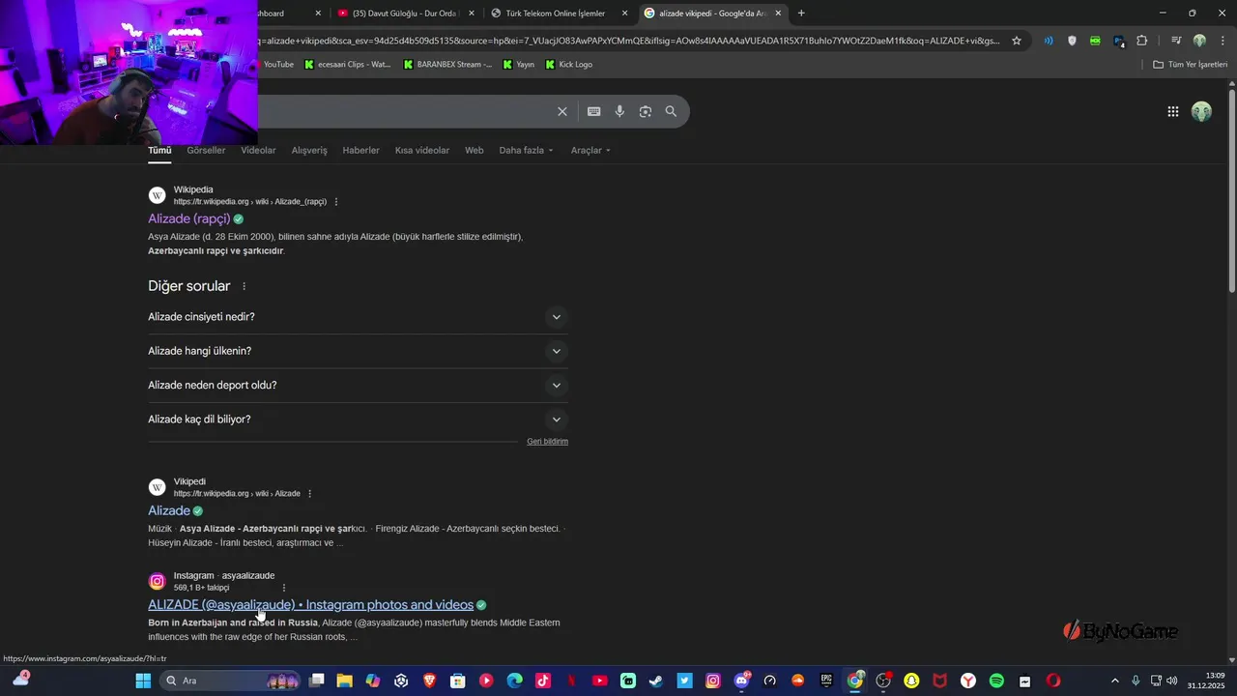Open the Google apps grid
Viewport: 1237px width, 696px height.
(x=1173, y=111)
